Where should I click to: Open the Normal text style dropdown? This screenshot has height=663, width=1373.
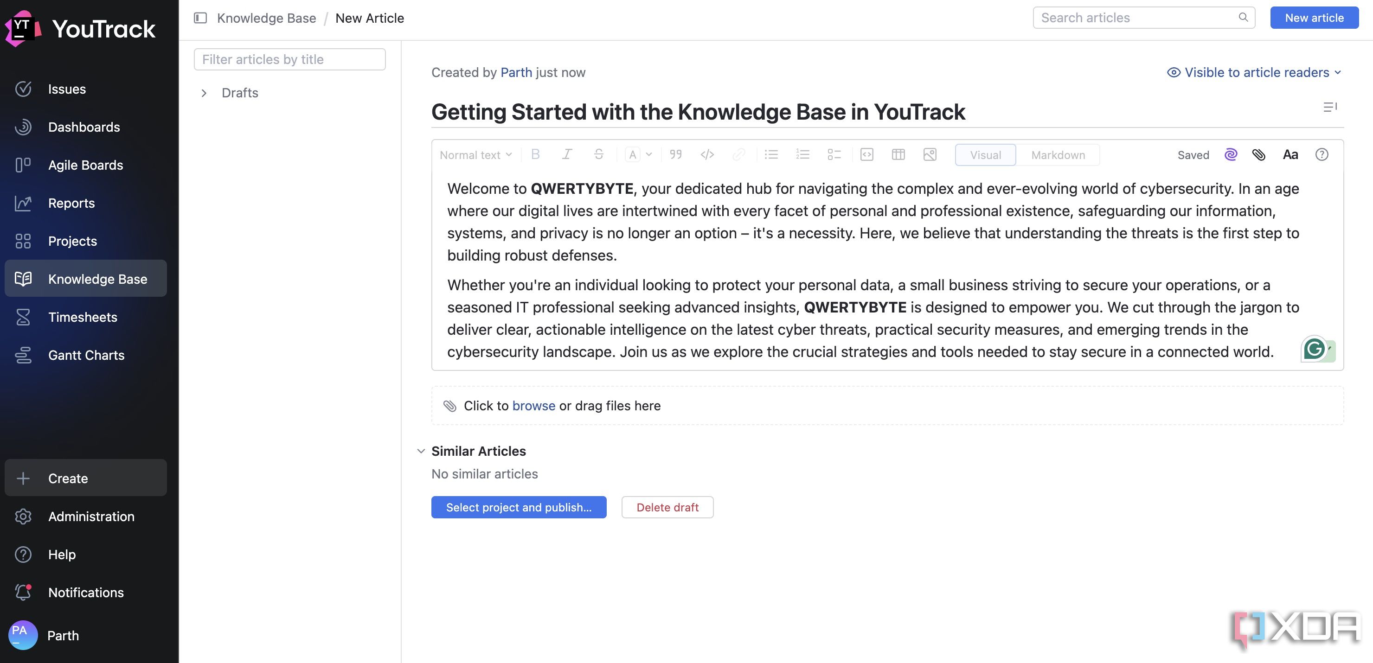475,155
